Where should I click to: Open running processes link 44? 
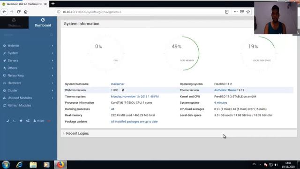coord(112,109)
